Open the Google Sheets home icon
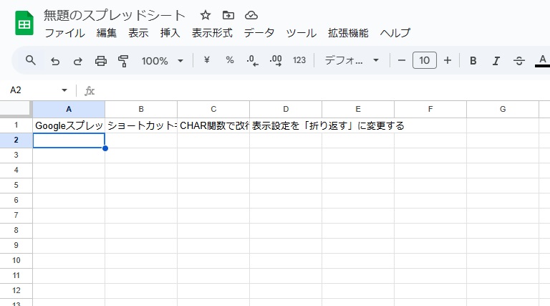550x306 pixels. point(24,23)
